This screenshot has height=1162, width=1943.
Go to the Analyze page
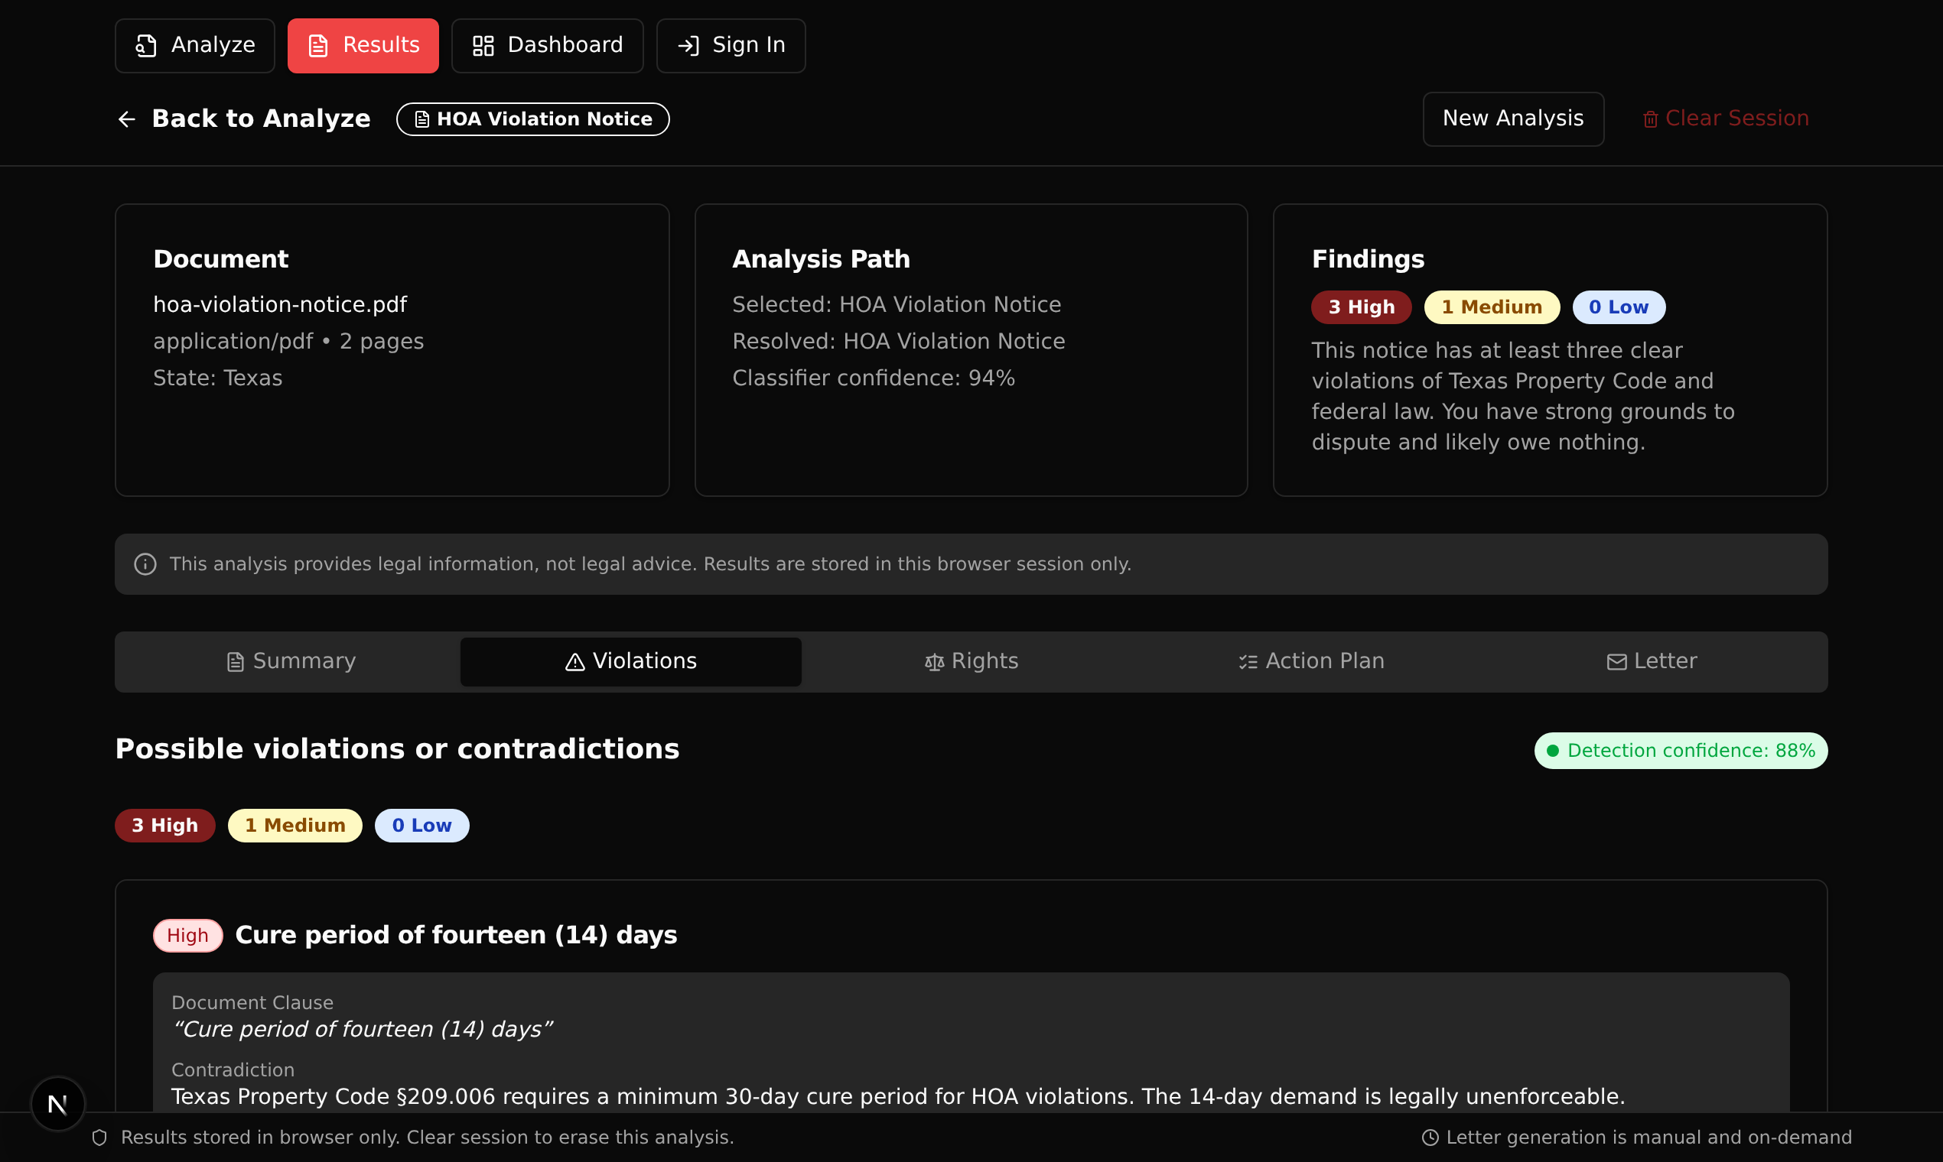(x=195, y=45)
